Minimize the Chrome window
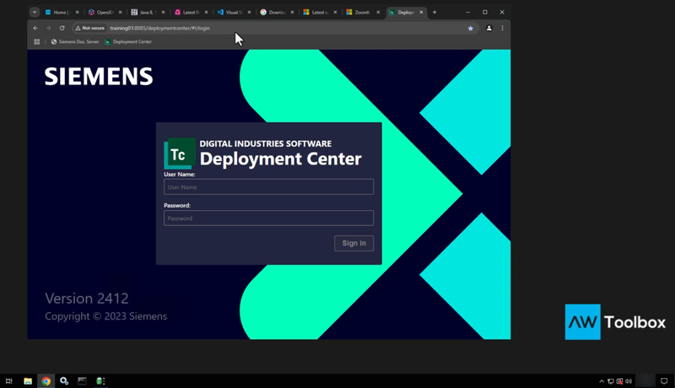 pos(468,12)
